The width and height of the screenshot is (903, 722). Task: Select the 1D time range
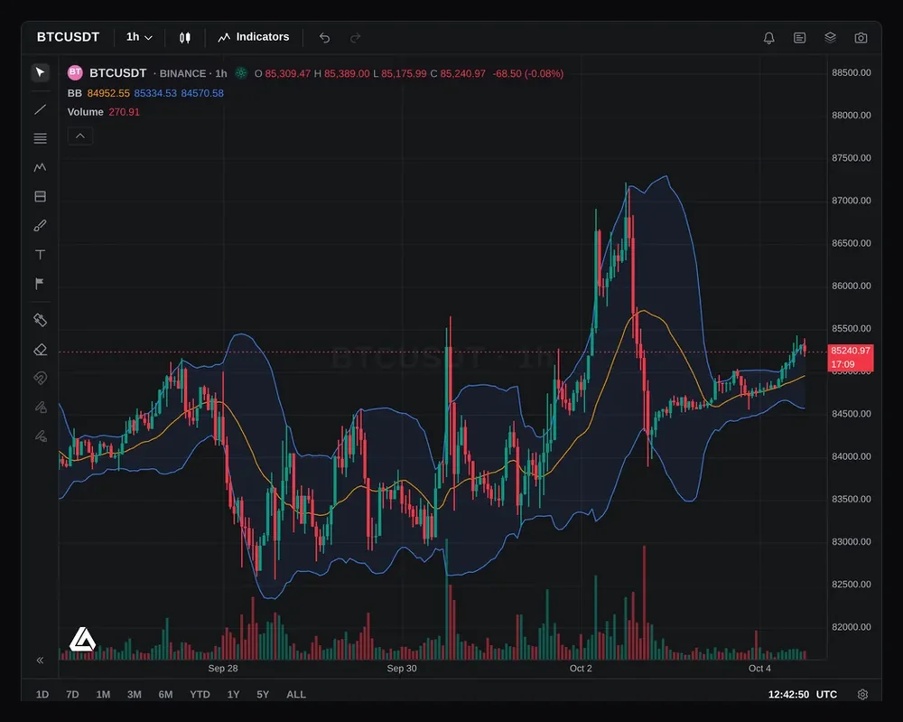pos(42,694)
